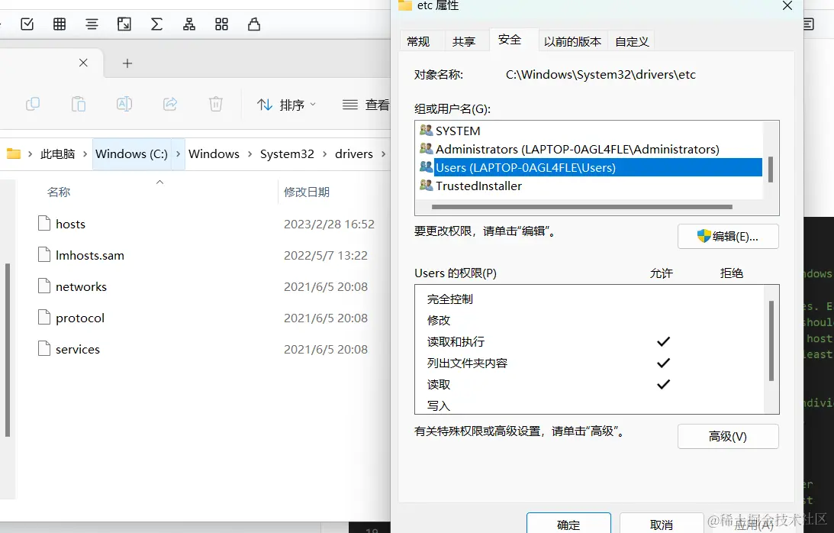834x533 pixels.
Task: Click the 确定 button
Action: coord(568,523)
